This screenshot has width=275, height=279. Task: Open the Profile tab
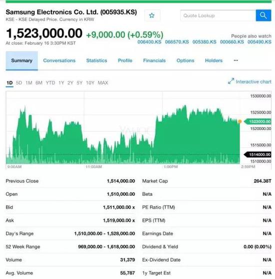click(125, 61)
